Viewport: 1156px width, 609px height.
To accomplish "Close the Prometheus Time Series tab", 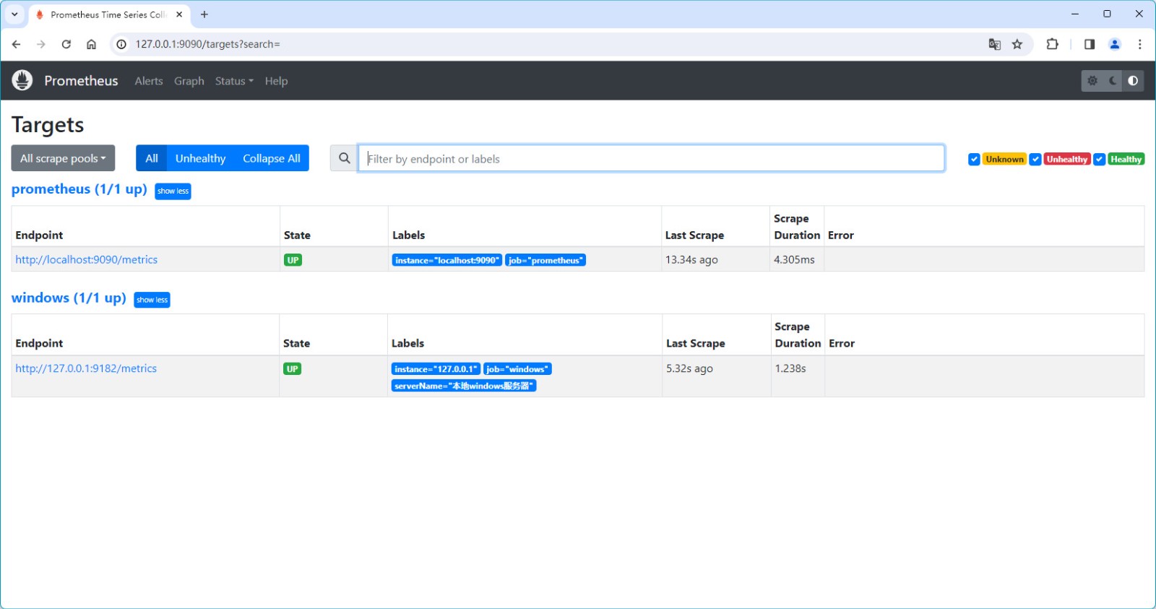I will (179, 14).
